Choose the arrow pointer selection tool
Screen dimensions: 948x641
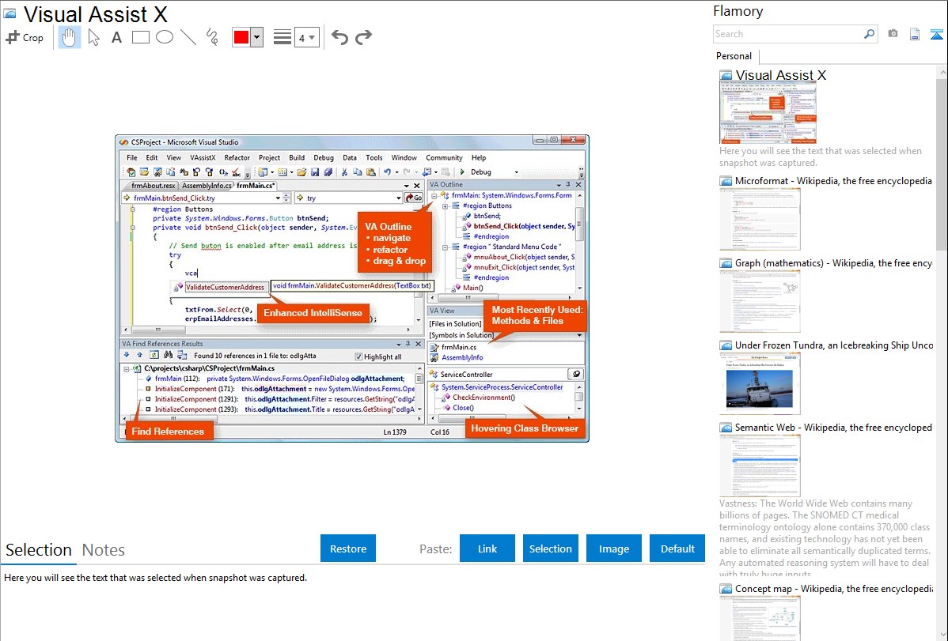pyautogui.click(x=93, y=37)
